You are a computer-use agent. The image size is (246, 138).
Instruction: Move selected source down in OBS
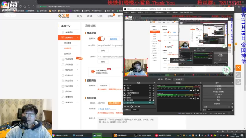click(x=139, y=106)
